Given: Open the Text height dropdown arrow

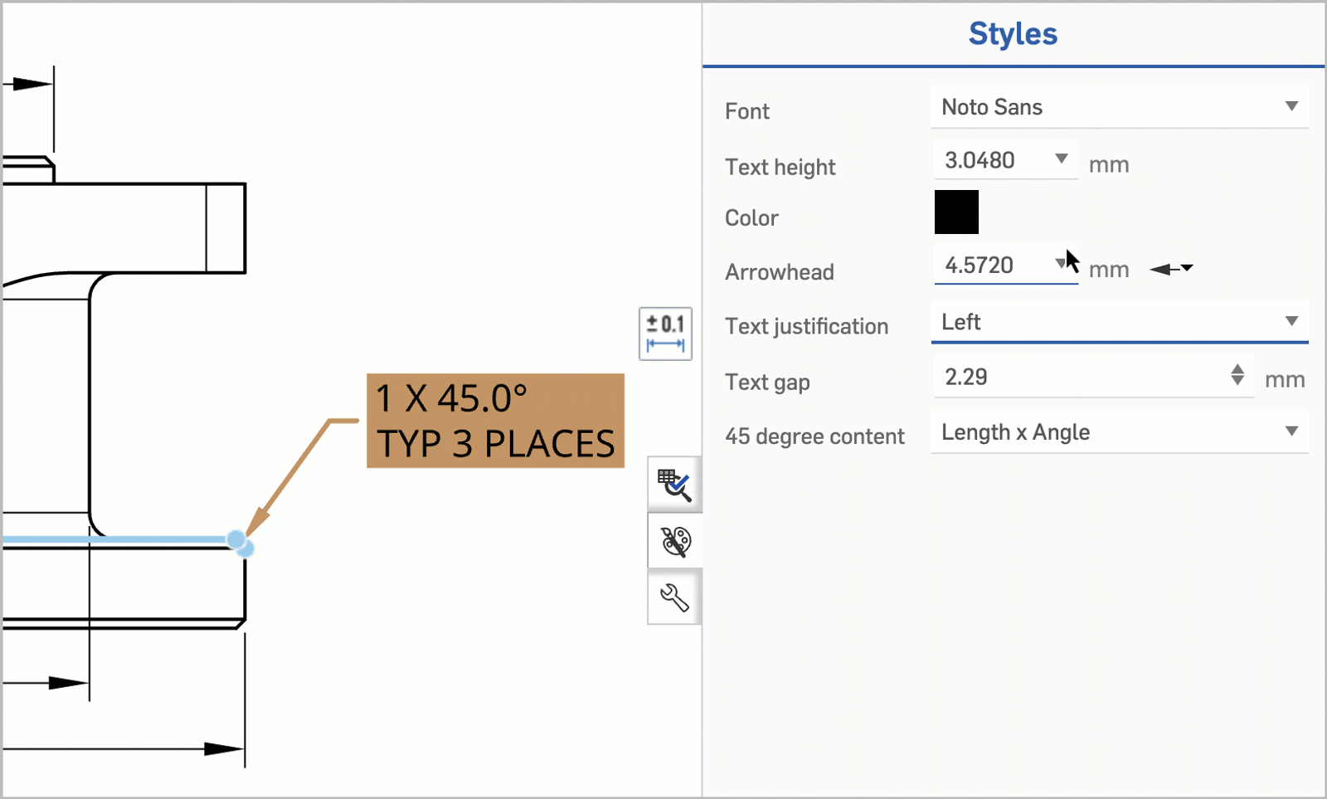Looking at the screenshot, I should click(1061, 158).
